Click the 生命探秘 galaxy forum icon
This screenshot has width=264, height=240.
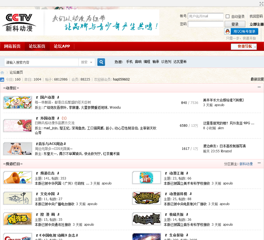coord(147,236)
